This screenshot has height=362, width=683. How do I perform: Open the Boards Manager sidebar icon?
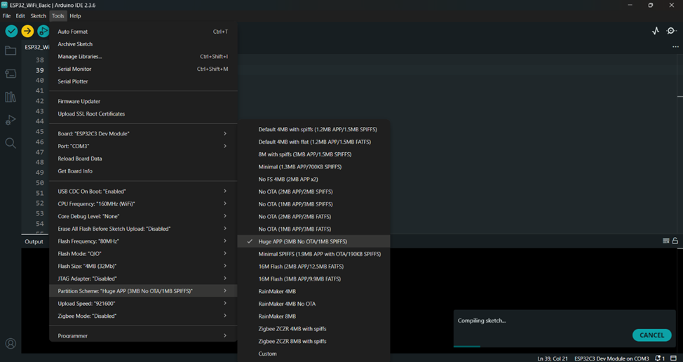11,74
